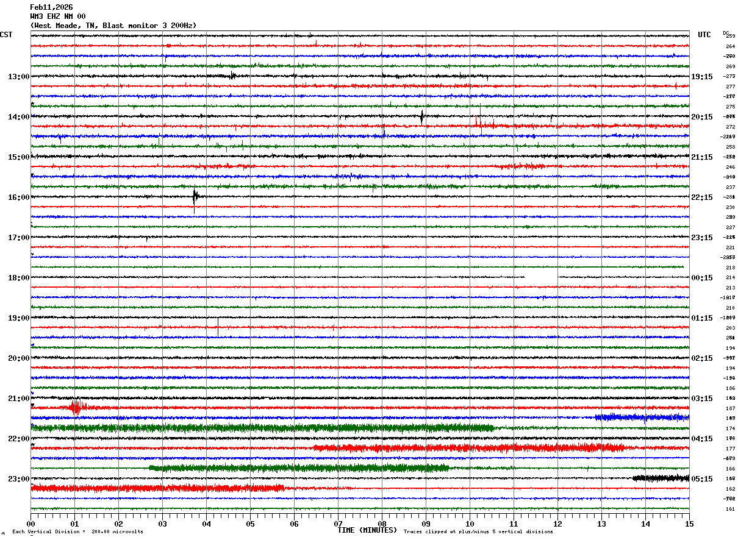This screenshot has height=540, width=738.
Task: Click the TIME (MINUTES) axis title
Action: (x=367, y=530)
